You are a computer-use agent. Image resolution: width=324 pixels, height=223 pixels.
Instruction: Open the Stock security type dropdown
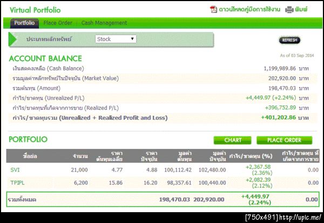coord(116,39)
